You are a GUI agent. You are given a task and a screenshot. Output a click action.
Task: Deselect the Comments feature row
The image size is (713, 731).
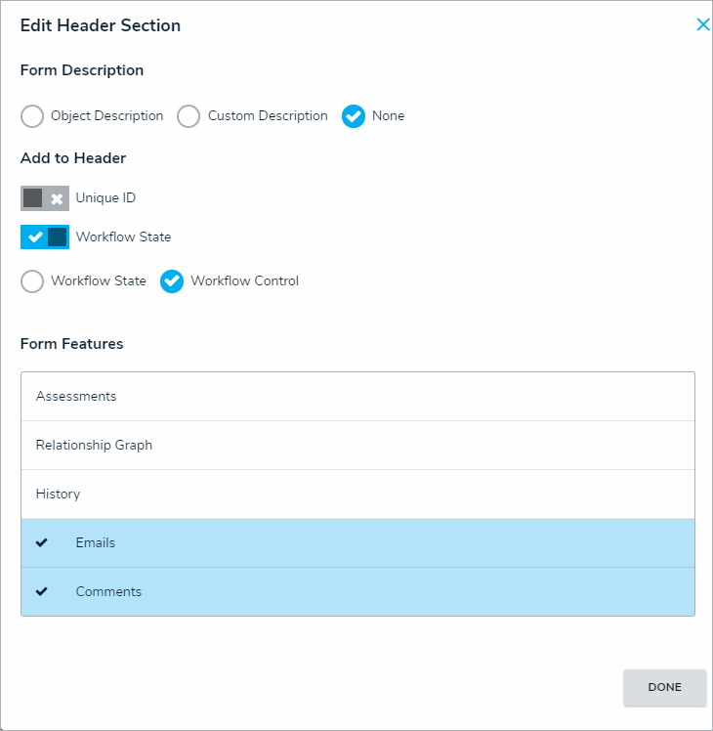click(357, 592)
